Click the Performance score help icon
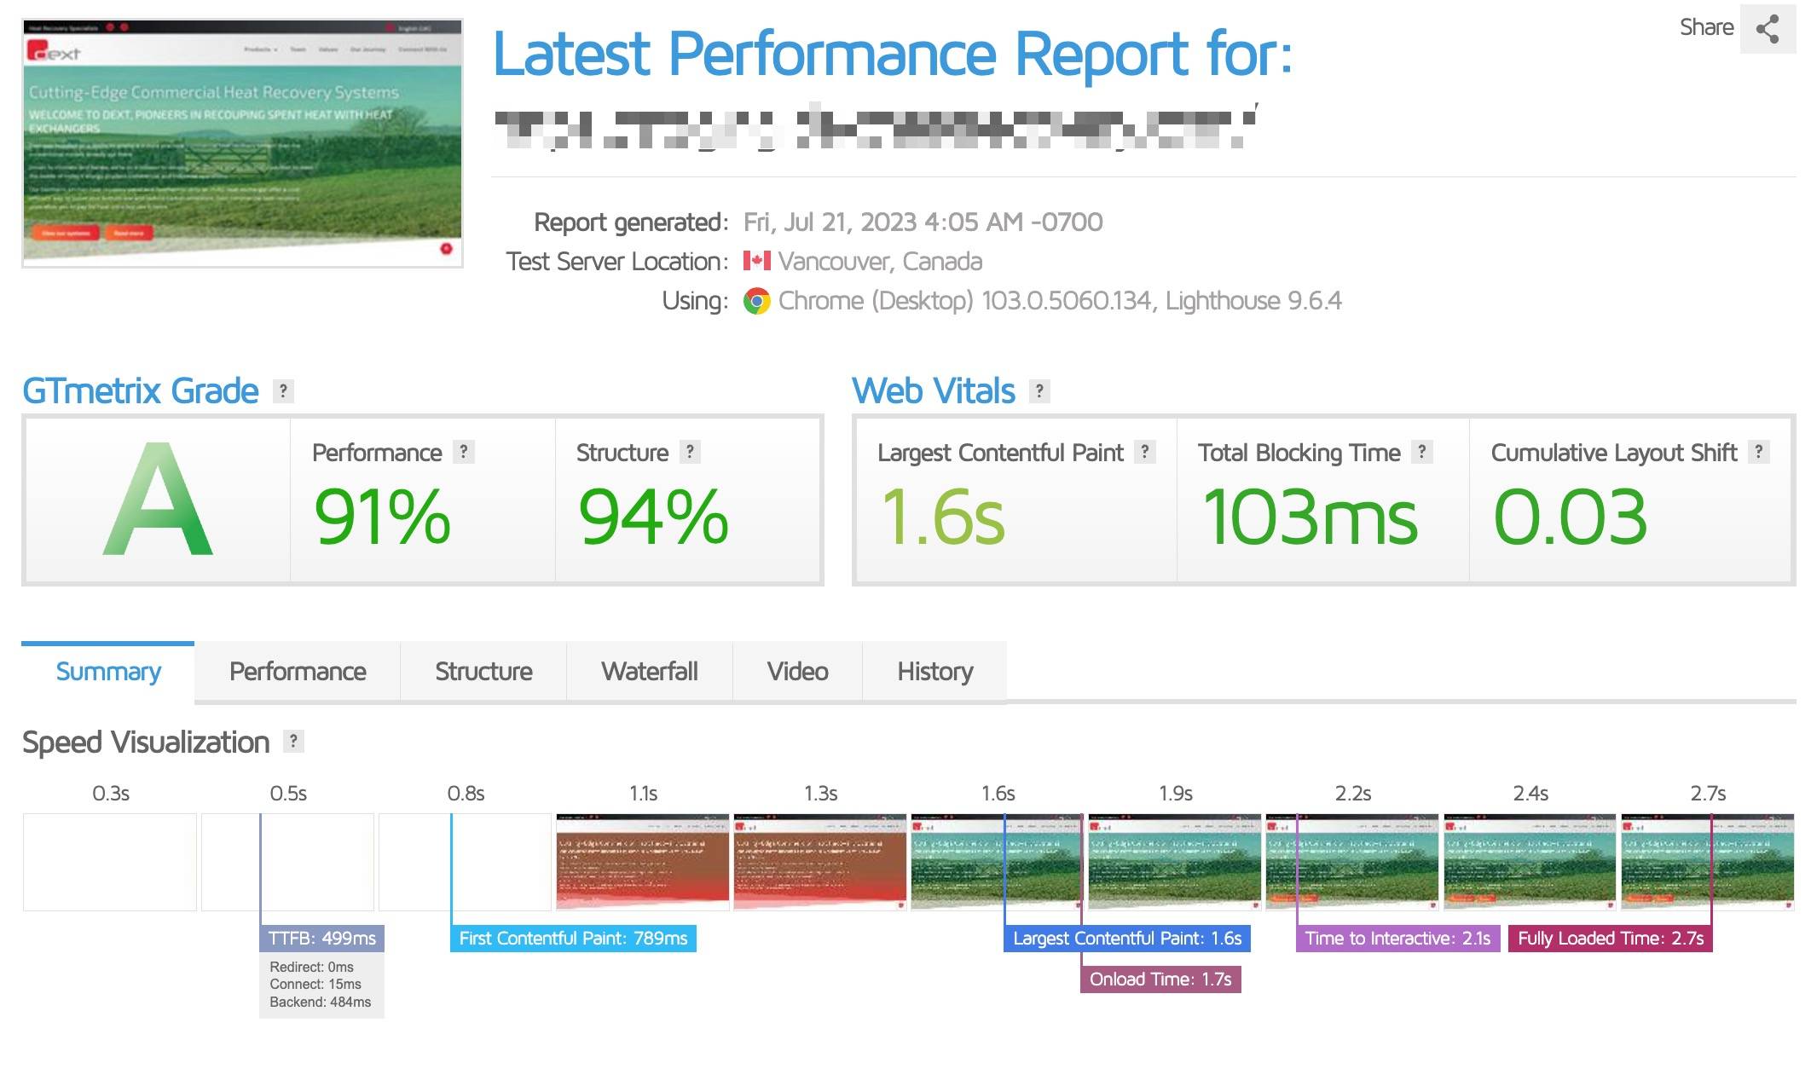The image size is (1811, 1069). 463,452
